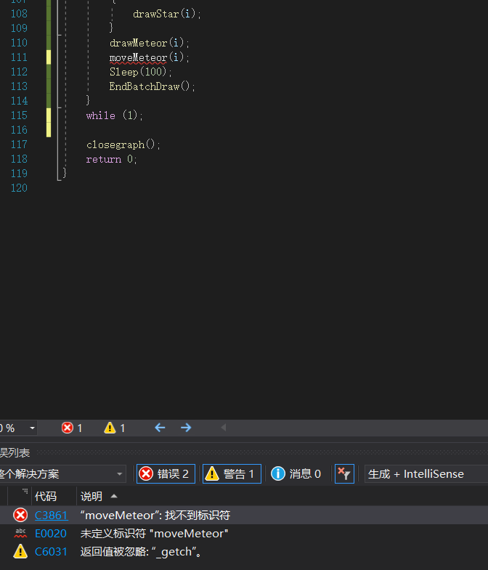Viewport: 488px width, 570px height.
Task: Open the E0020 error code link
Action: (51, 533)
